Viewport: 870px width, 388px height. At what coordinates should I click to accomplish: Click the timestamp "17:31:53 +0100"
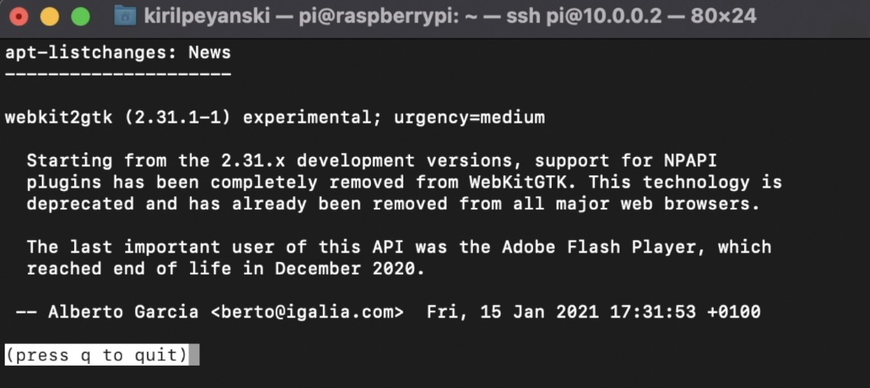click(x=685, y=312)
